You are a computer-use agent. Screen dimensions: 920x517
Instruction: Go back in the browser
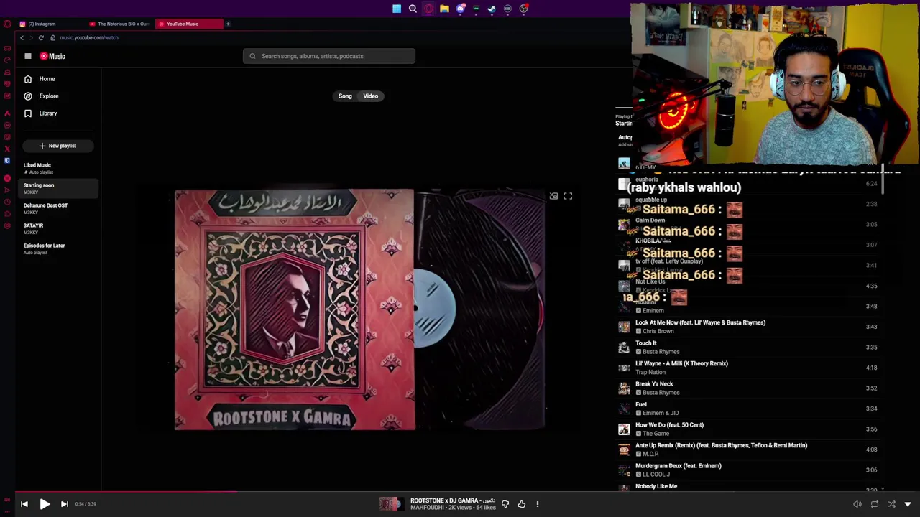pyautogui.click(x=22, y=37)
